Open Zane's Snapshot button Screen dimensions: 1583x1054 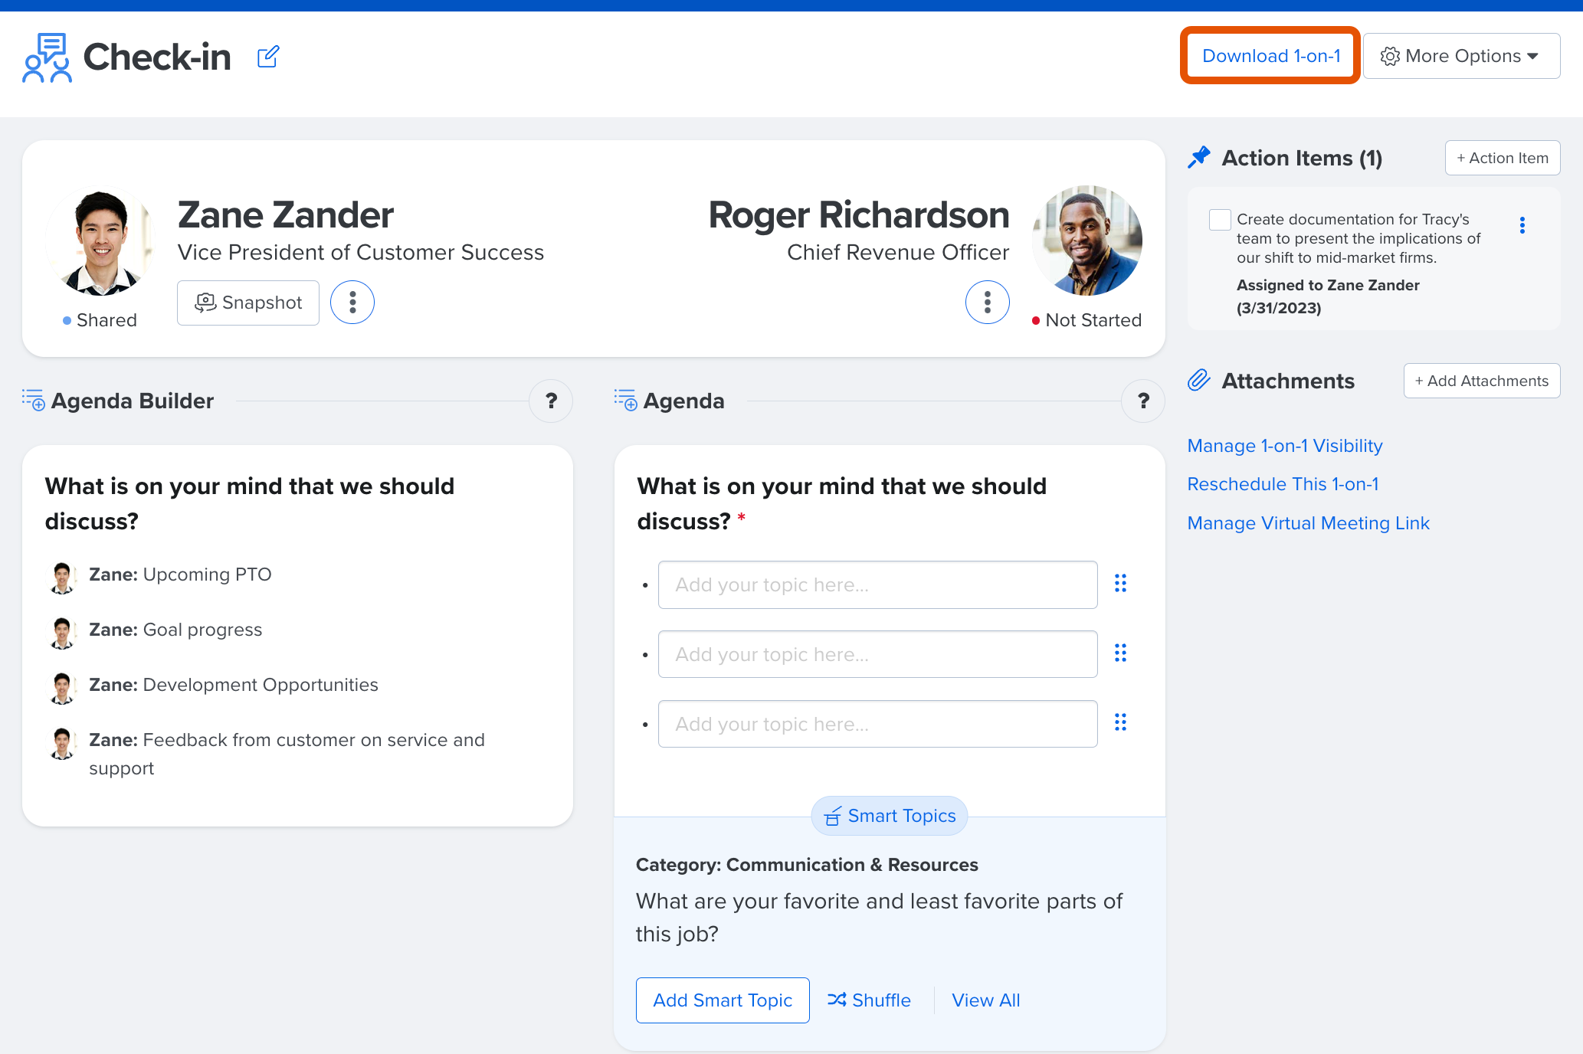[248, 303]
